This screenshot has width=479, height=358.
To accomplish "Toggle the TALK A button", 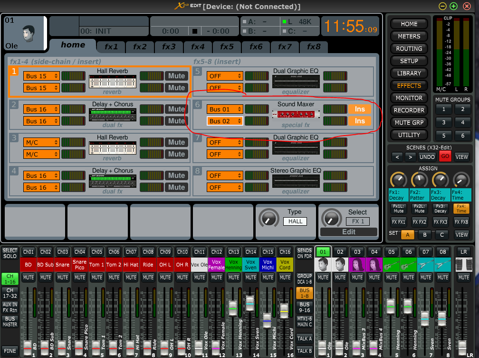I will (304, 339).
